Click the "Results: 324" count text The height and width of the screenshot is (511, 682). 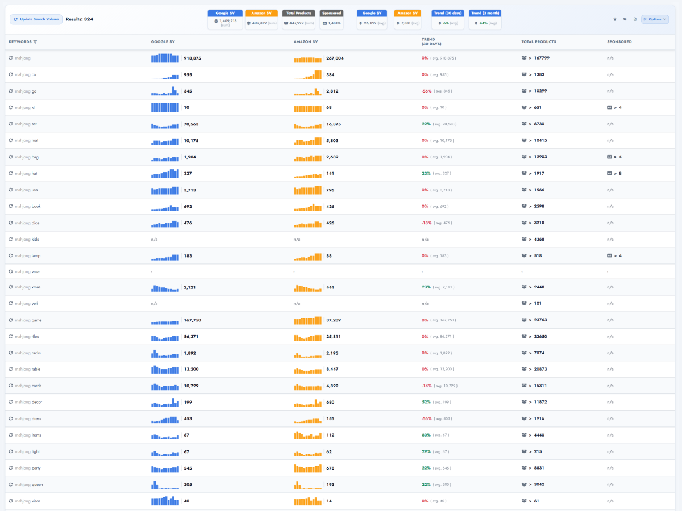80,19
